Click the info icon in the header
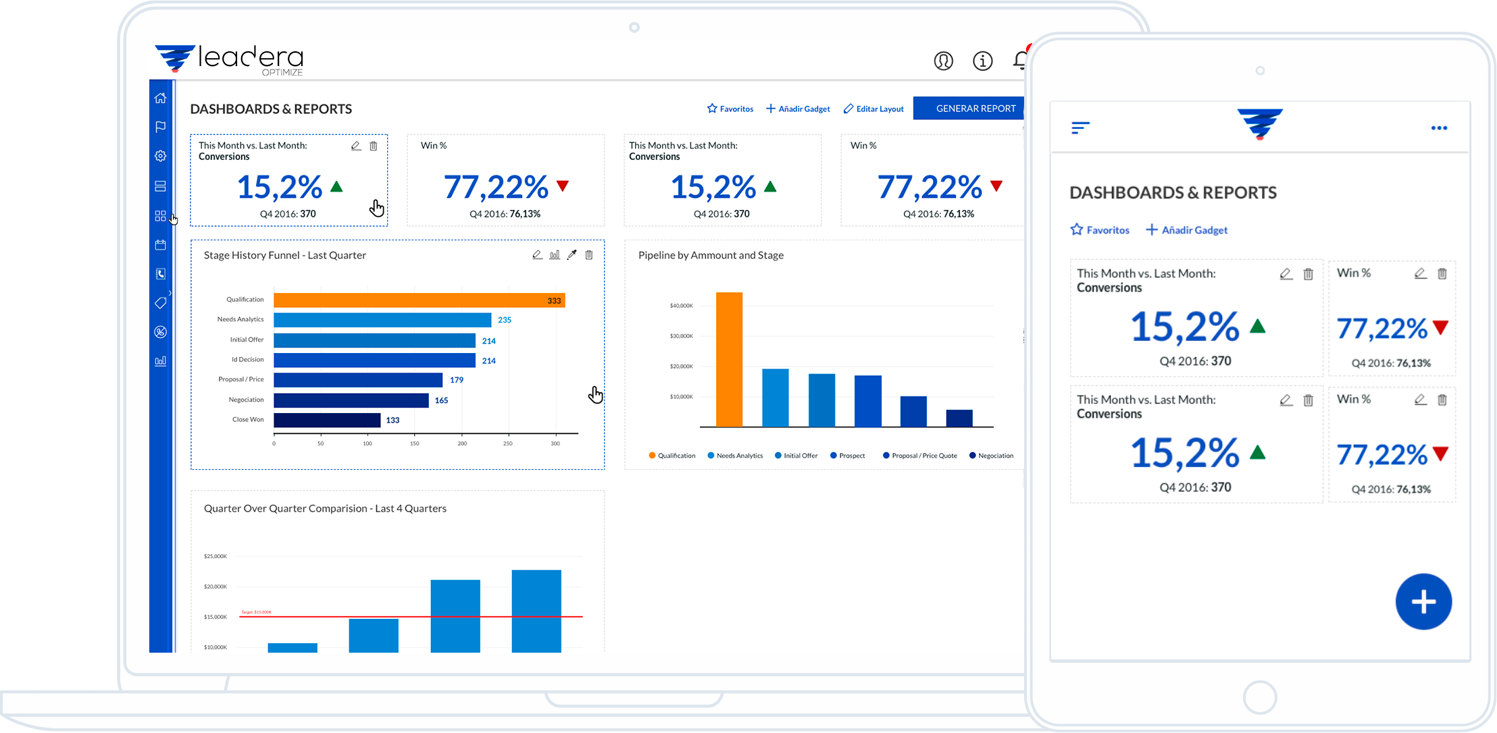1497x733 pixels. [982, 61]
